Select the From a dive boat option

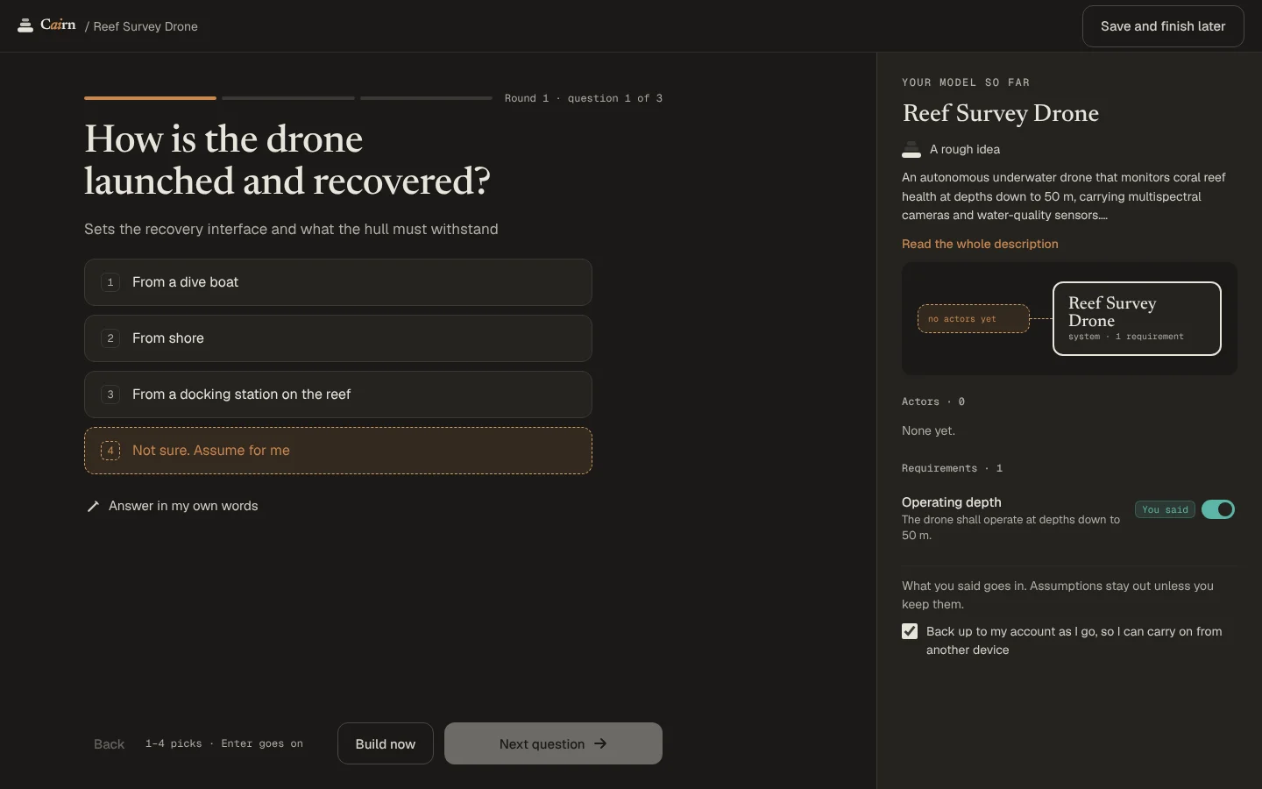point(338,282)
